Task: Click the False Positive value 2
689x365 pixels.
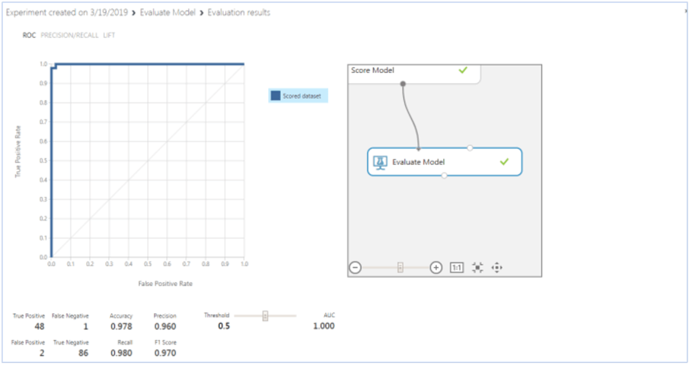Action: click(42, 353)
